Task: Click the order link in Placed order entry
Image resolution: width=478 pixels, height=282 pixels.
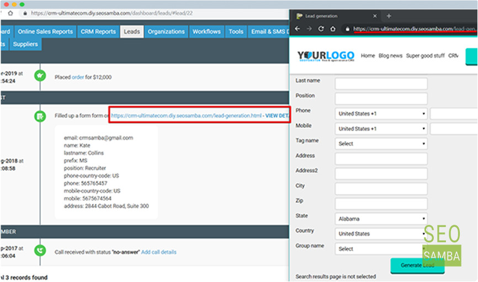Action: 77,77
